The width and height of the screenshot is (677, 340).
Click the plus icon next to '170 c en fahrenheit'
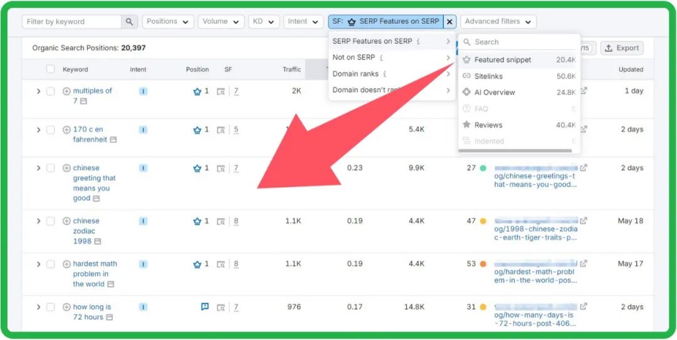[66, 130]
